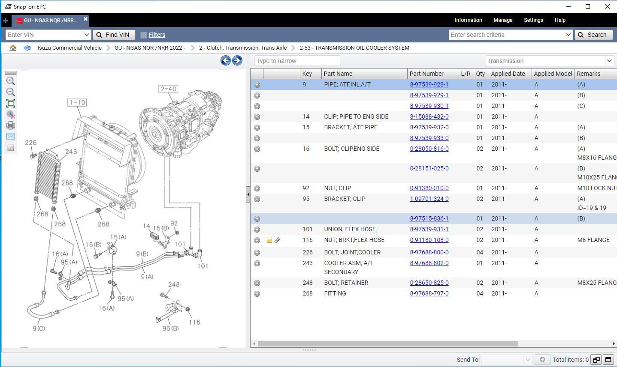This screenshot has height=367, width=617.
Task: Fit the diagram to window
Action: [11, 103]
